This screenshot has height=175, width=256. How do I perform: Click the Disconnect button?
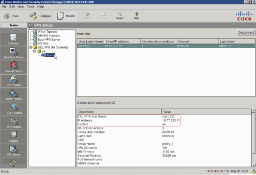(246, 32)
